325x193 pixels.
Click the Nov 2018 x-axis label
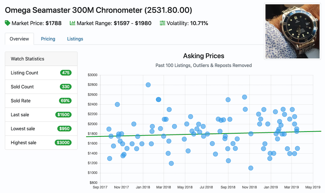249,187
